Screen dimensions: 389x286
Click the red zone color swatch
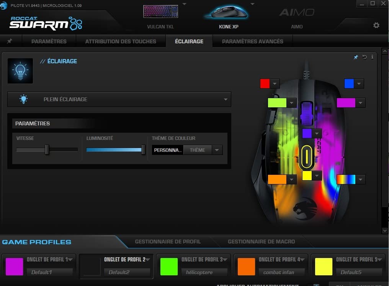265,84
